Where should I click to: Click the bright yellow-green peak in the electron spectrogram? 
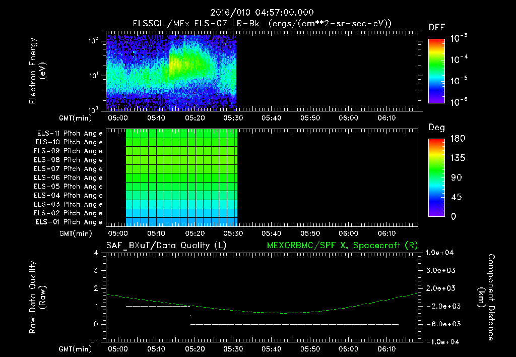click(175, 63)
